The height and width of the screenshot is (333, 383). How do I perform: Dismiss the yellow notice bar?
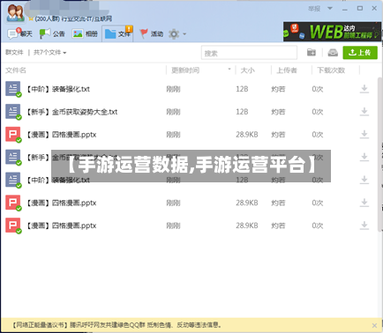[x=374, y=325]
